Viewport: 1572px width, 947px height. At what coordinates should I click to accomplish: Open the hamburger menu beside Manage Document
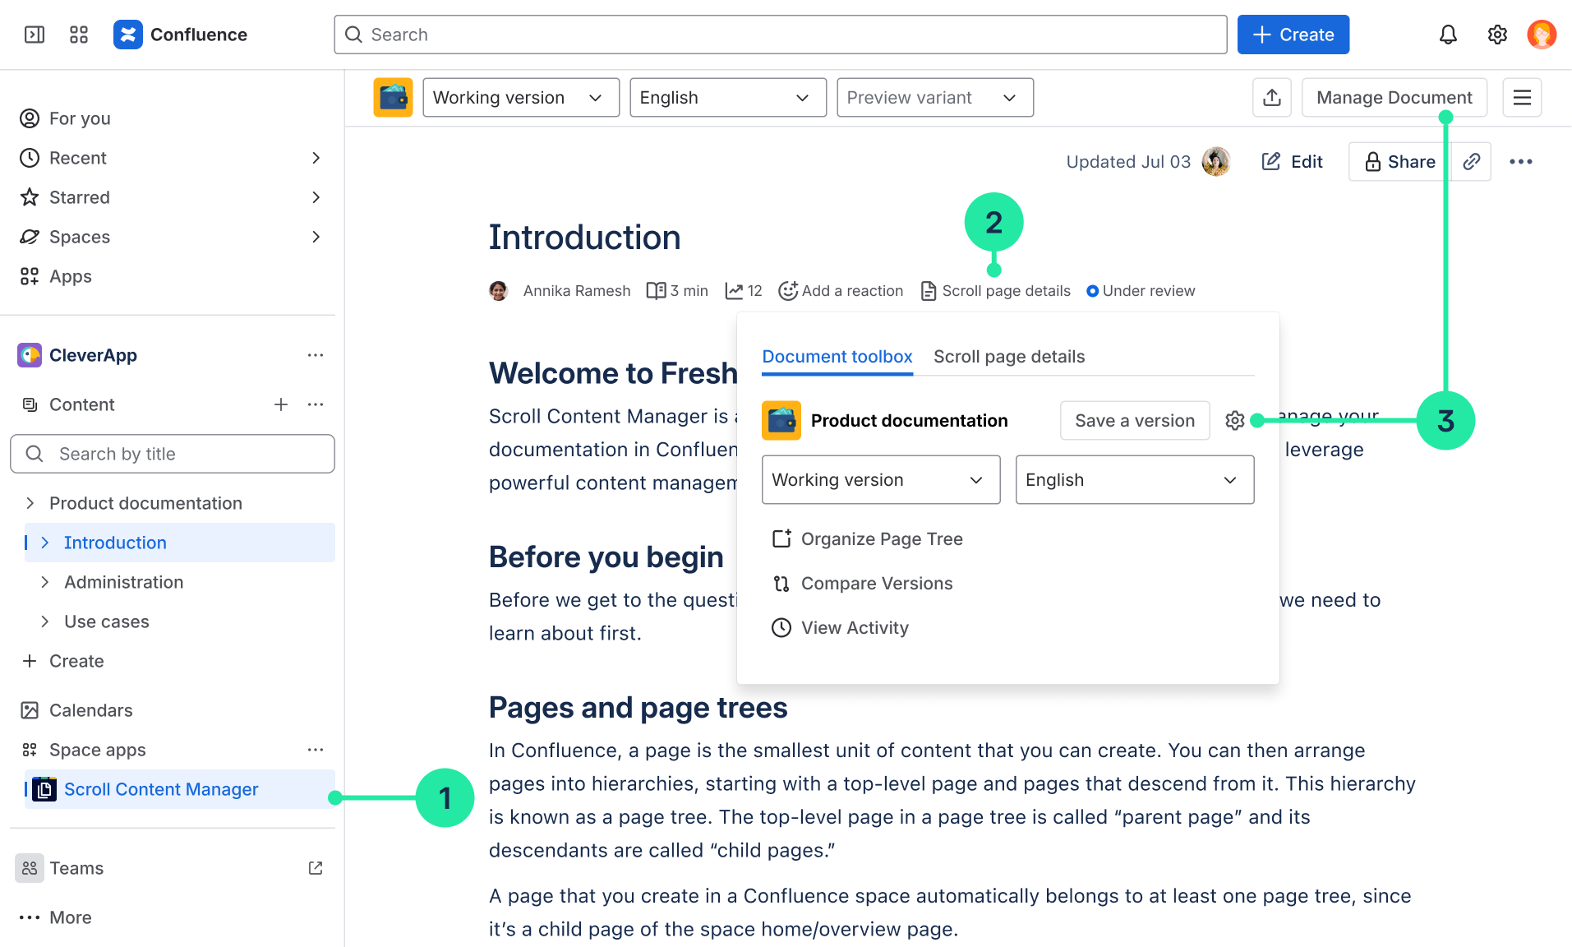coord(1522,98)
